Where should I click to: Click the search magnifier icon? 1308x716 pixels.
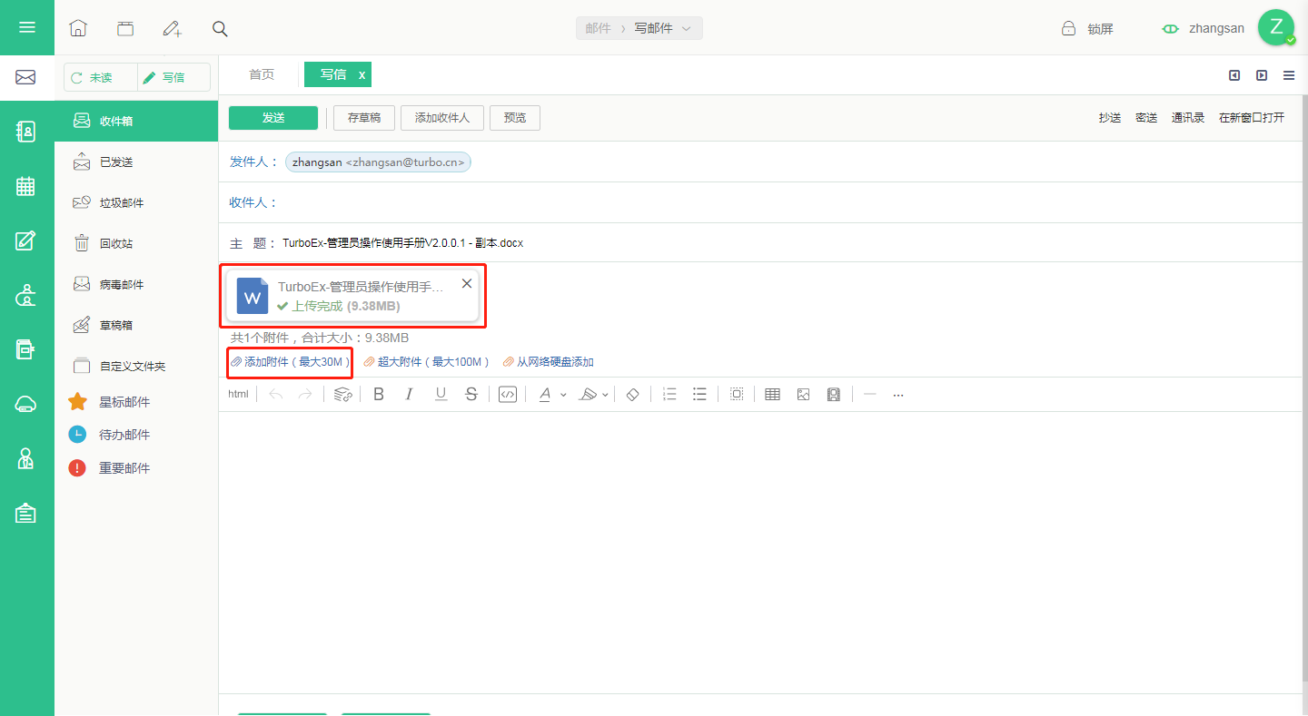pyautogui.click(x=220, y=28)
